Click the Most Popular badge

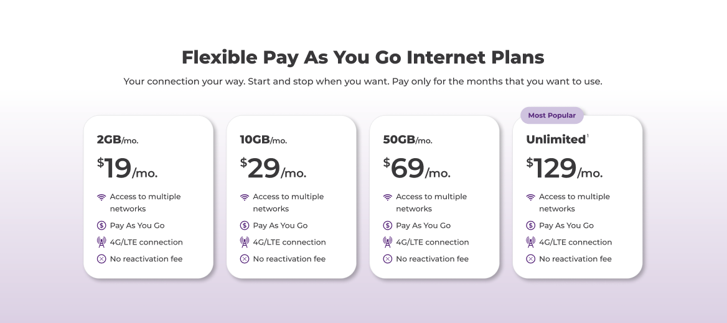pos(551,115)
